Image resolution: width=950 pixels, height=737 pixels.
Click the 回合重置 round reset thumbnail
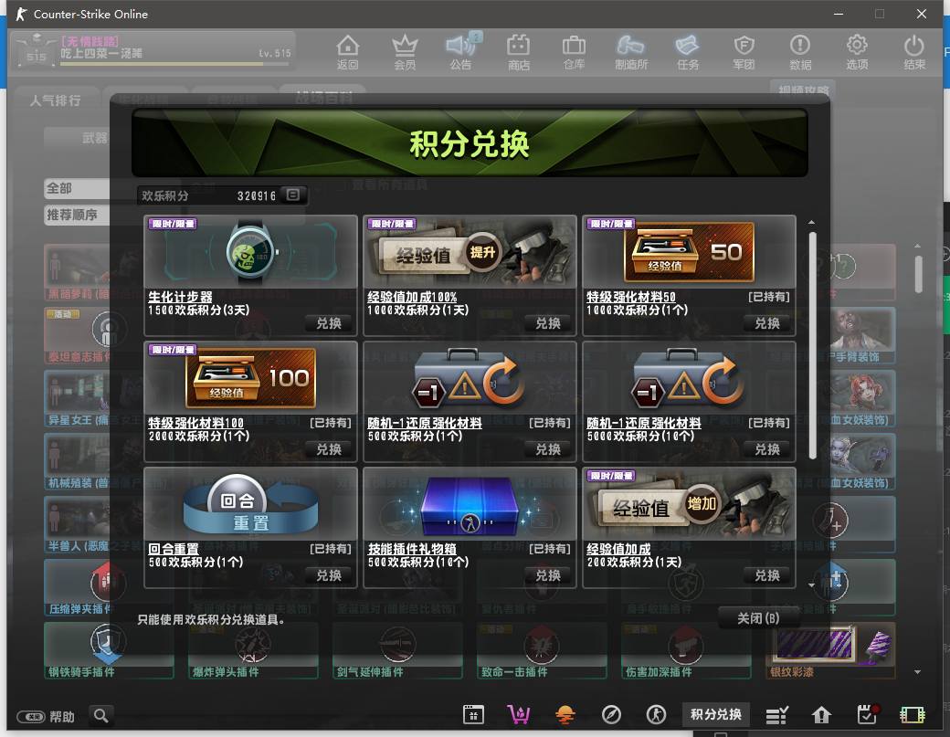[251, 504]
